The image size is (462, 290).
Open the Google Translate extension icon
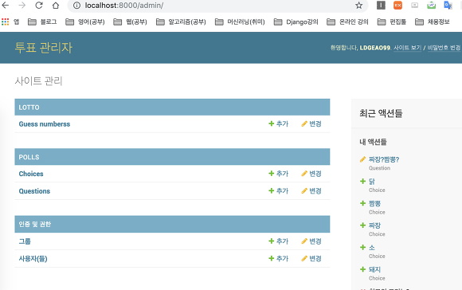448,6
